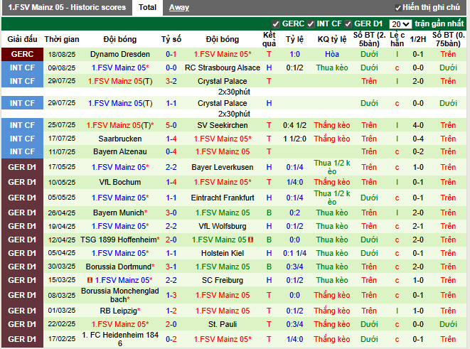
Task: Click the 0-2 score of Heidenheim match
Action: (171, 339)
